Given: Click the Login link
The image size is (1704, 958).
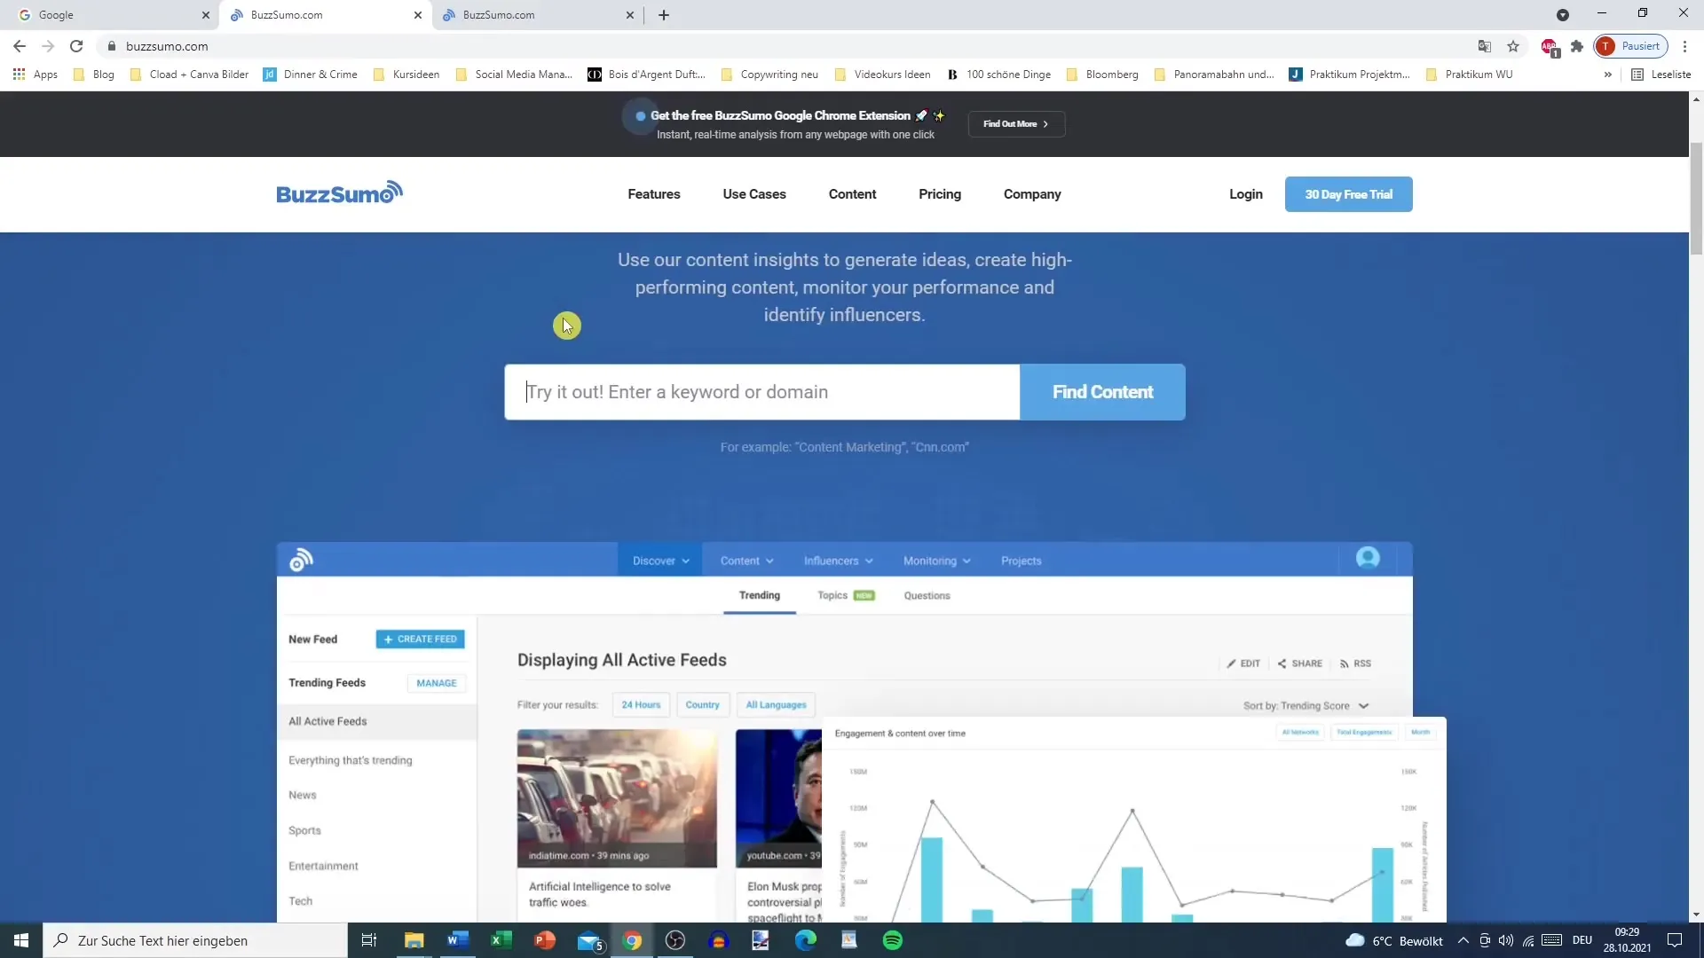Looking at the screenshot, I should coord(1245,194).
